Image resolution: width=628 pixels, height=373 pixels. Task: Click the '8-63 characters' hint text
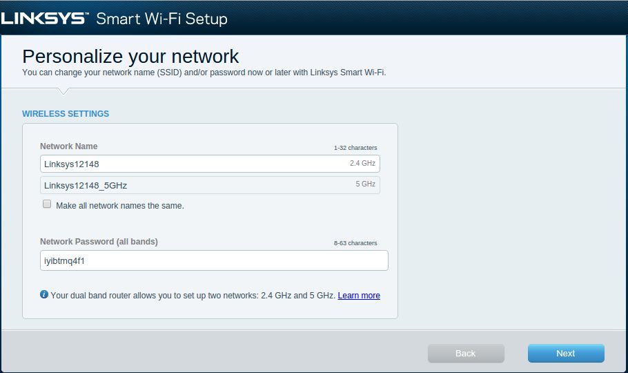355,243
